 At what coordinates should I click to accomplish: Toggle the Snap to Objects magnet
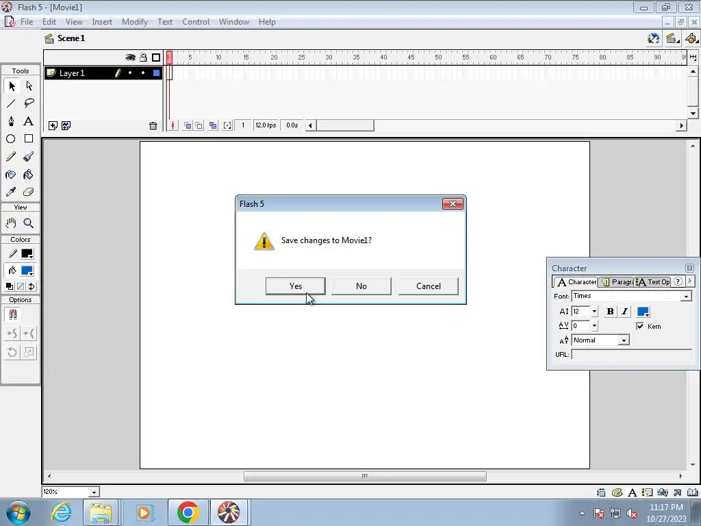[12, 314]
